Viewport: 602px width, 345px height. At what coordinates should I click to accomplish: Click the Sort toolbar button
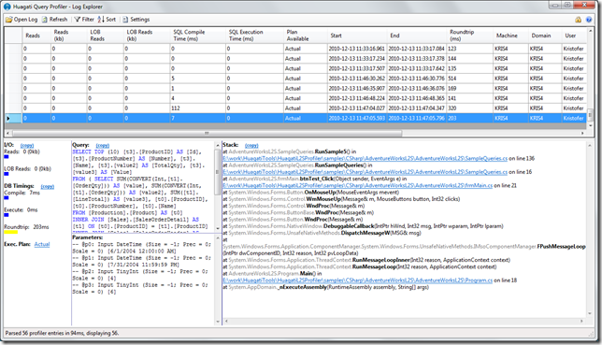click(x=107, y=20)
